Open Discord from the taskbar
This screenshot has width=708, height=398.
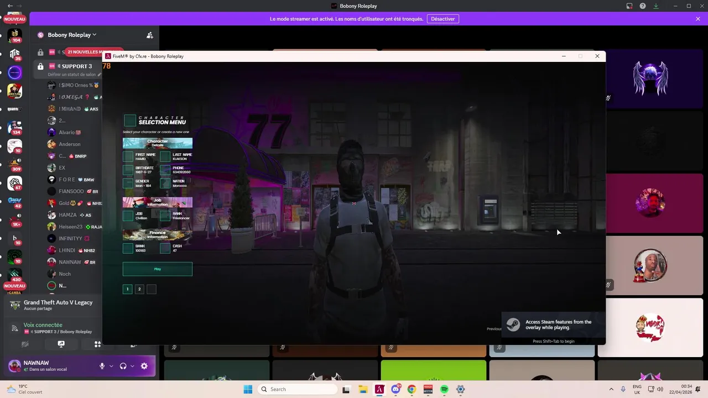tap(395, 389)
